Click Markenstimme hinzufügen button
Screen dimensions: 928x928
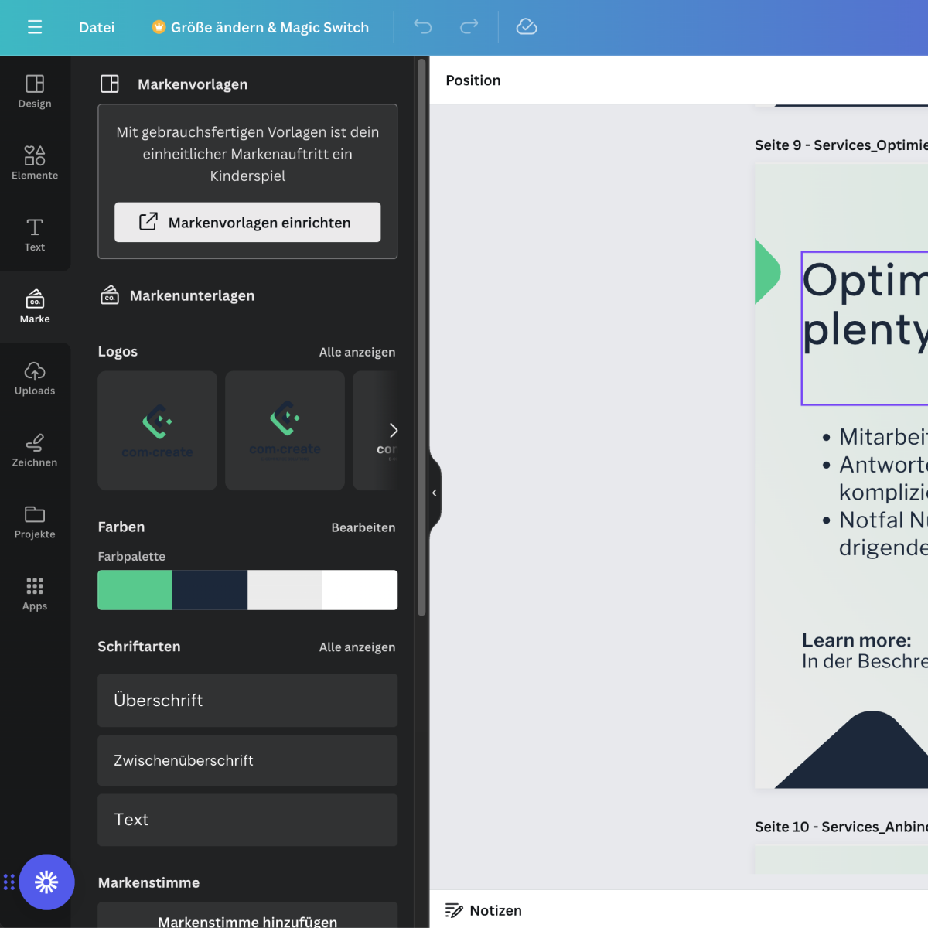(247, 916)
